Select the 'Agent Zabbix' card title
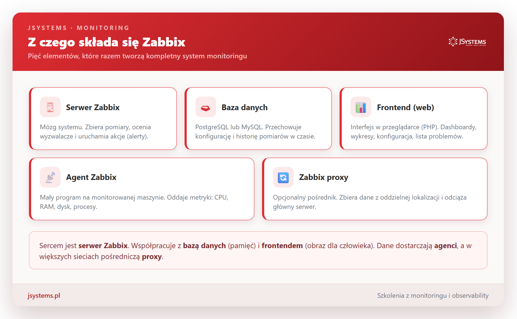Screen dimensions: 517x319 (91, 177)
